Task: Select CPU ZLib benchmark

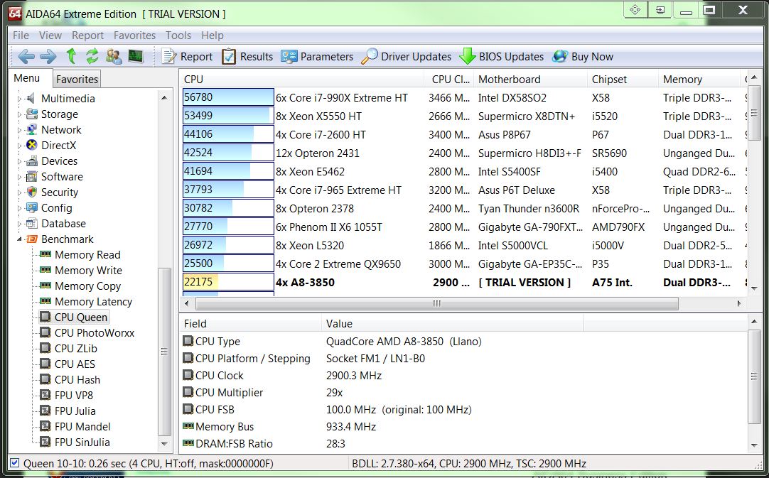Action: [x=76, y=349]
